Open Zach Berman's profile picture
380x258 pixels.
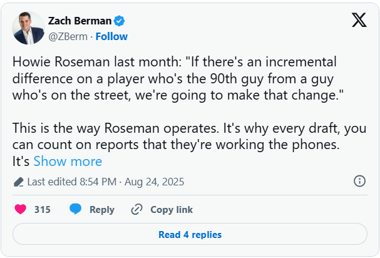tap(29, 28)
